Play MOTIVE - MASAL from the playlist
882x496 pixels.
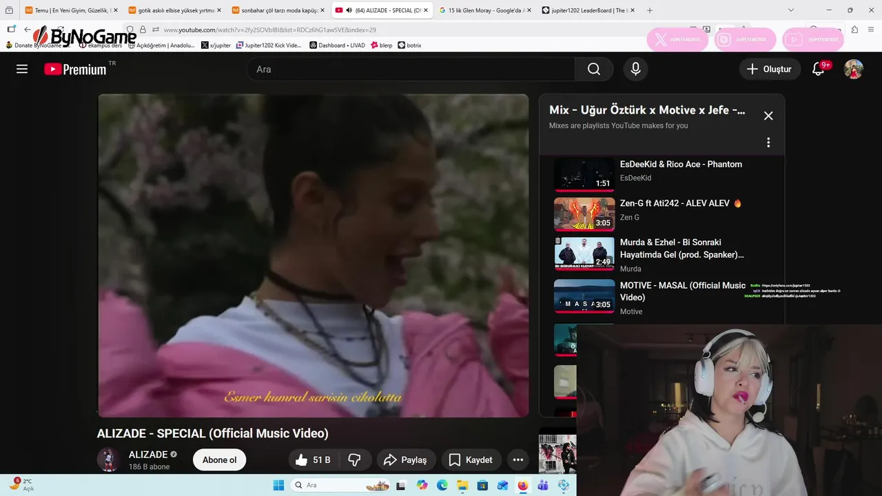[661, 296]
